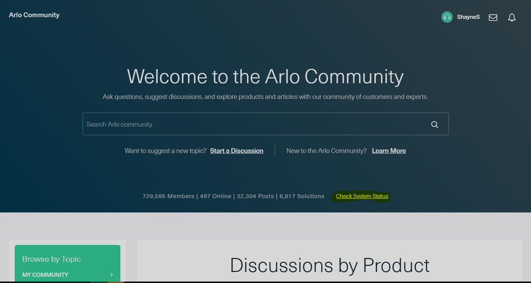Click the Welcome to the Arlo Community title
The width and height of the screenshot is (531, 283).
(x=265, y=77)
